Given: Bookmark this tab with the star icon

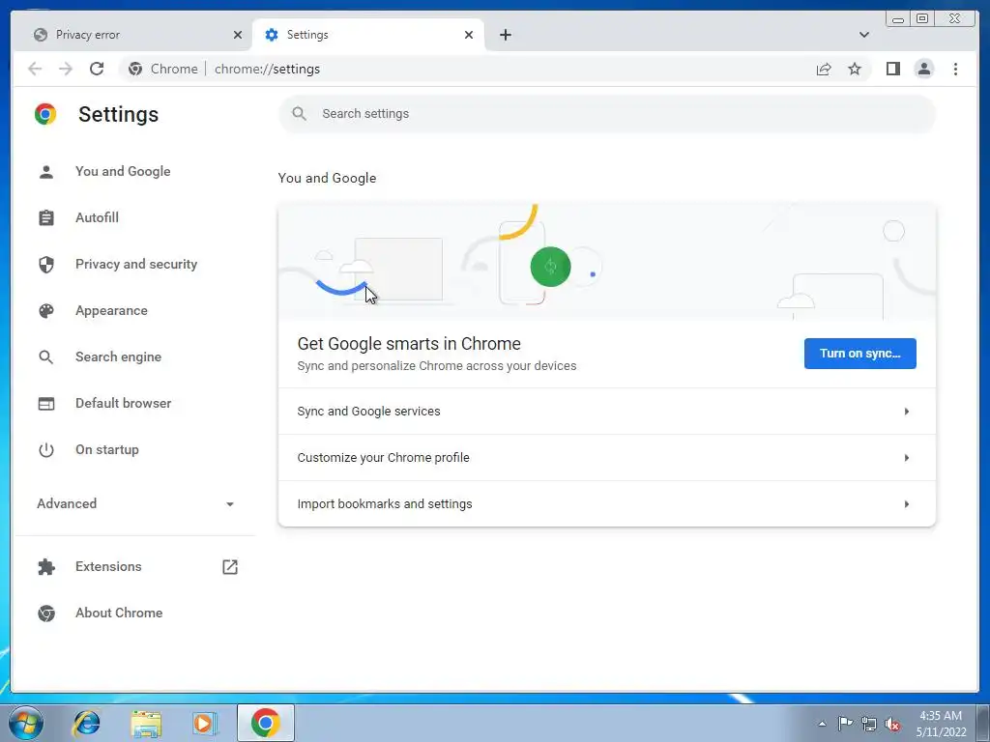Looking at the screenshot, I should pos(855,69).
